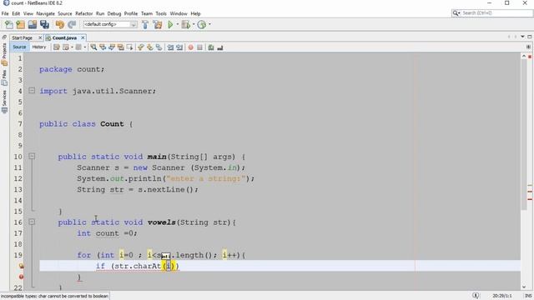Click Shift Line Right icon
Screen dimensions: 534x300
(179, 47)
